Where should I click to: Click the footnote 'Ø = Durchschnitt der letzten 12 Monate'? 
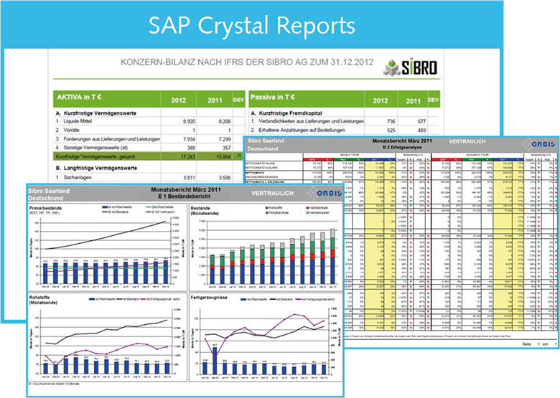click(55, 384)
